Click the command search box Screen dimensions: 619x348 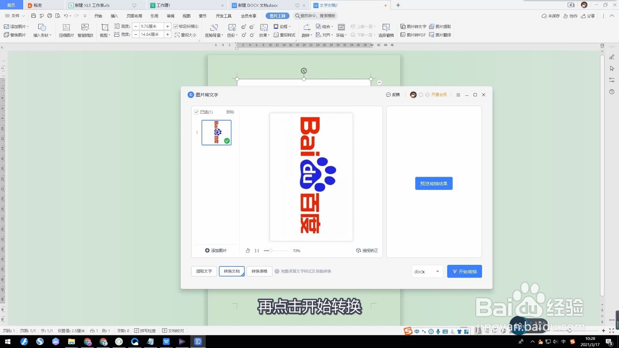coord(315,16)
